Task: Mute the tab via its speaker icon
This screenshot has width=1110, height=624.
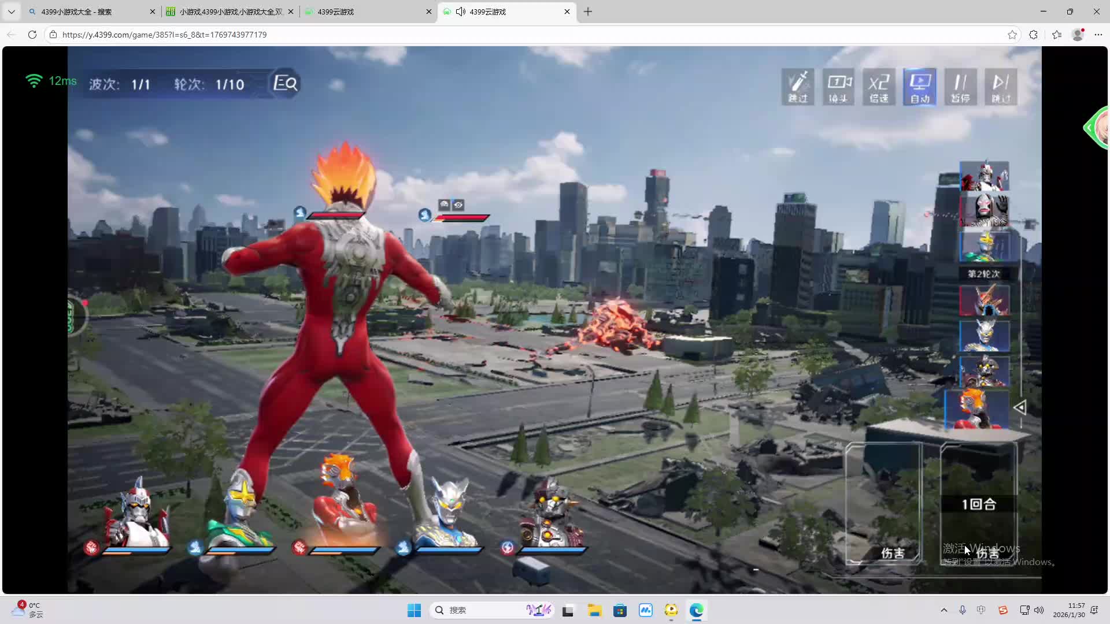Action: click(461, 12)
